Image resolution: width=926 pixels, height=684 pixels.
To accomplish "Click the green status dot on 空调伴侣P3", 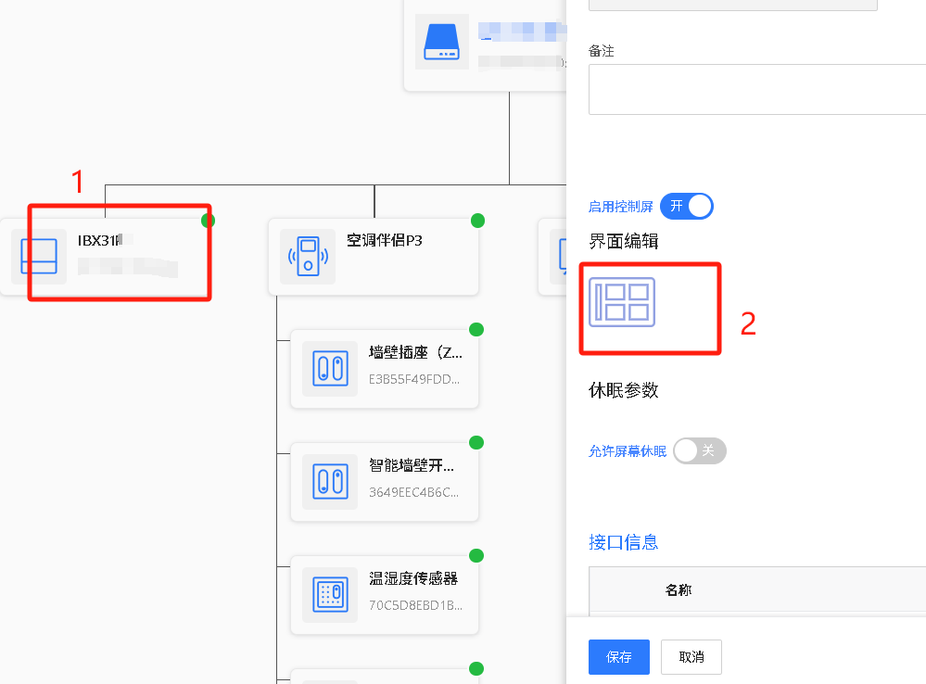I will click(x=477, y=221).
